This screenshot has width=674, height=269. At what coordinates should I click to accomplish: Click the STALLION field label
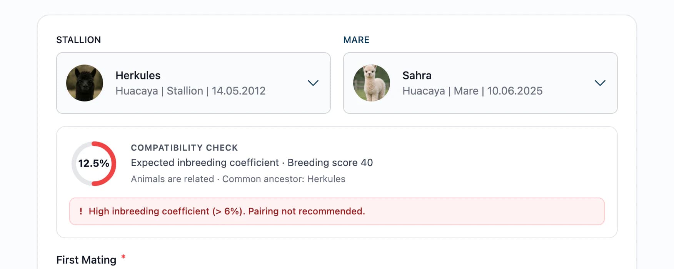tap(78, 40)
